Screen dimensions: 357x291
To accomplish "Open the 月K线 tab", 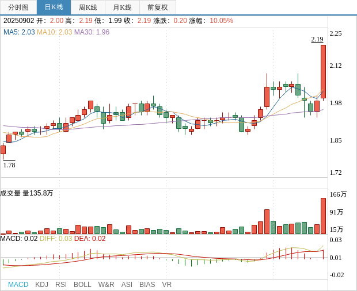I will coord(122,7).
